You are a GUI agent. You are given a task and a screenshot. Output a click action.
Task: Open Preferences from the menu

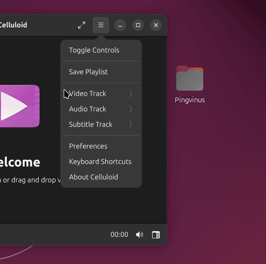(101, 146)
